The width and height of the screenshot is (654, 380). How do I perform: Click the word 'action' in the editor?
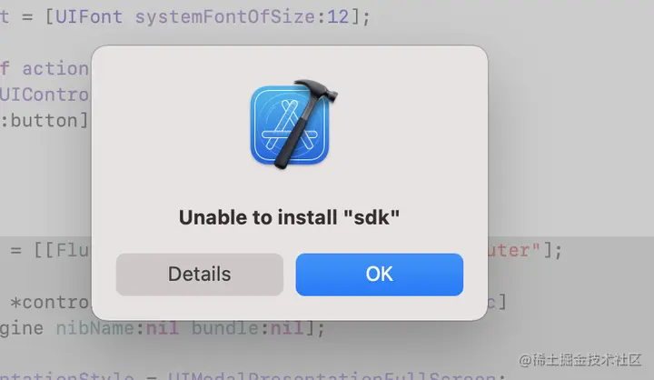point(55,69)
